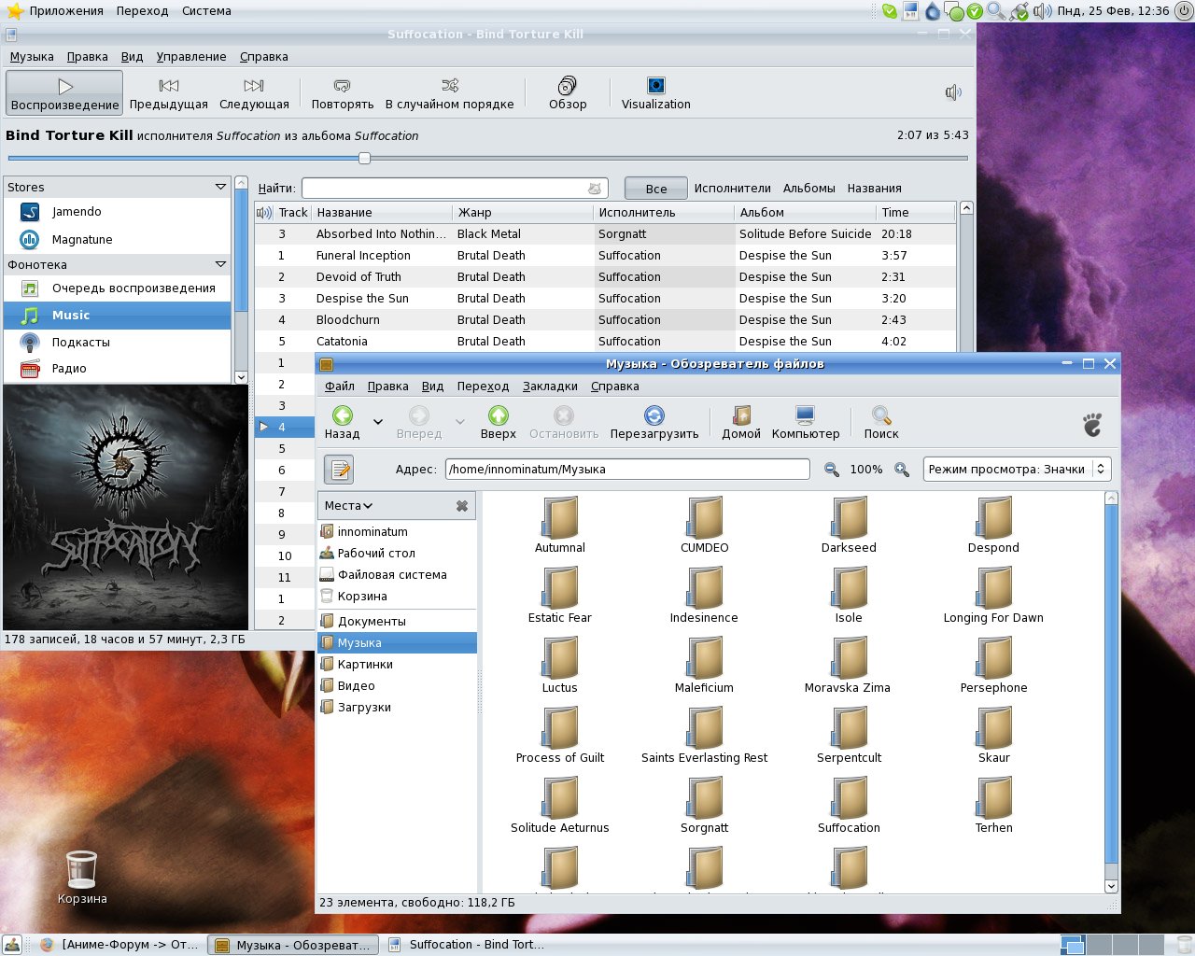Image resolution: width=1195 pixels, height=956 pixels.
Task: Open the Система panel menu
Action: pyautogui.click(x=206, y=11)
